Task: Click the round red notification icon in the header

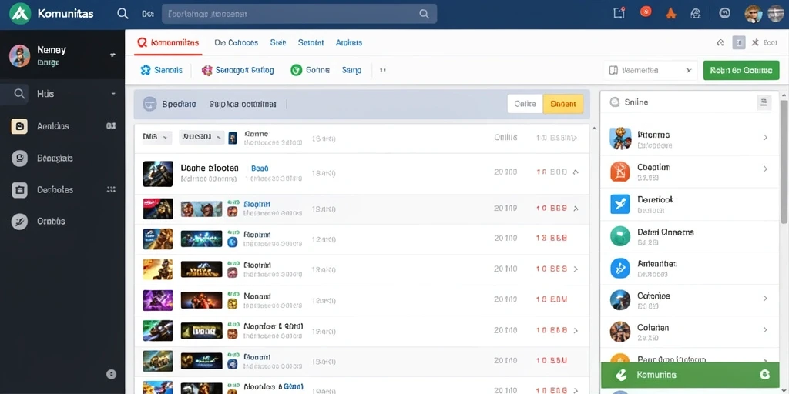Action: [x=646, y=12]
